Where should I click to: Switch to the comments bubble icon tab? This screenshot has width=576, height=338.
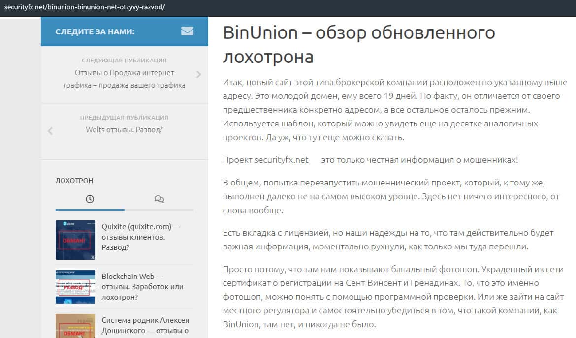tap(159, 199)
